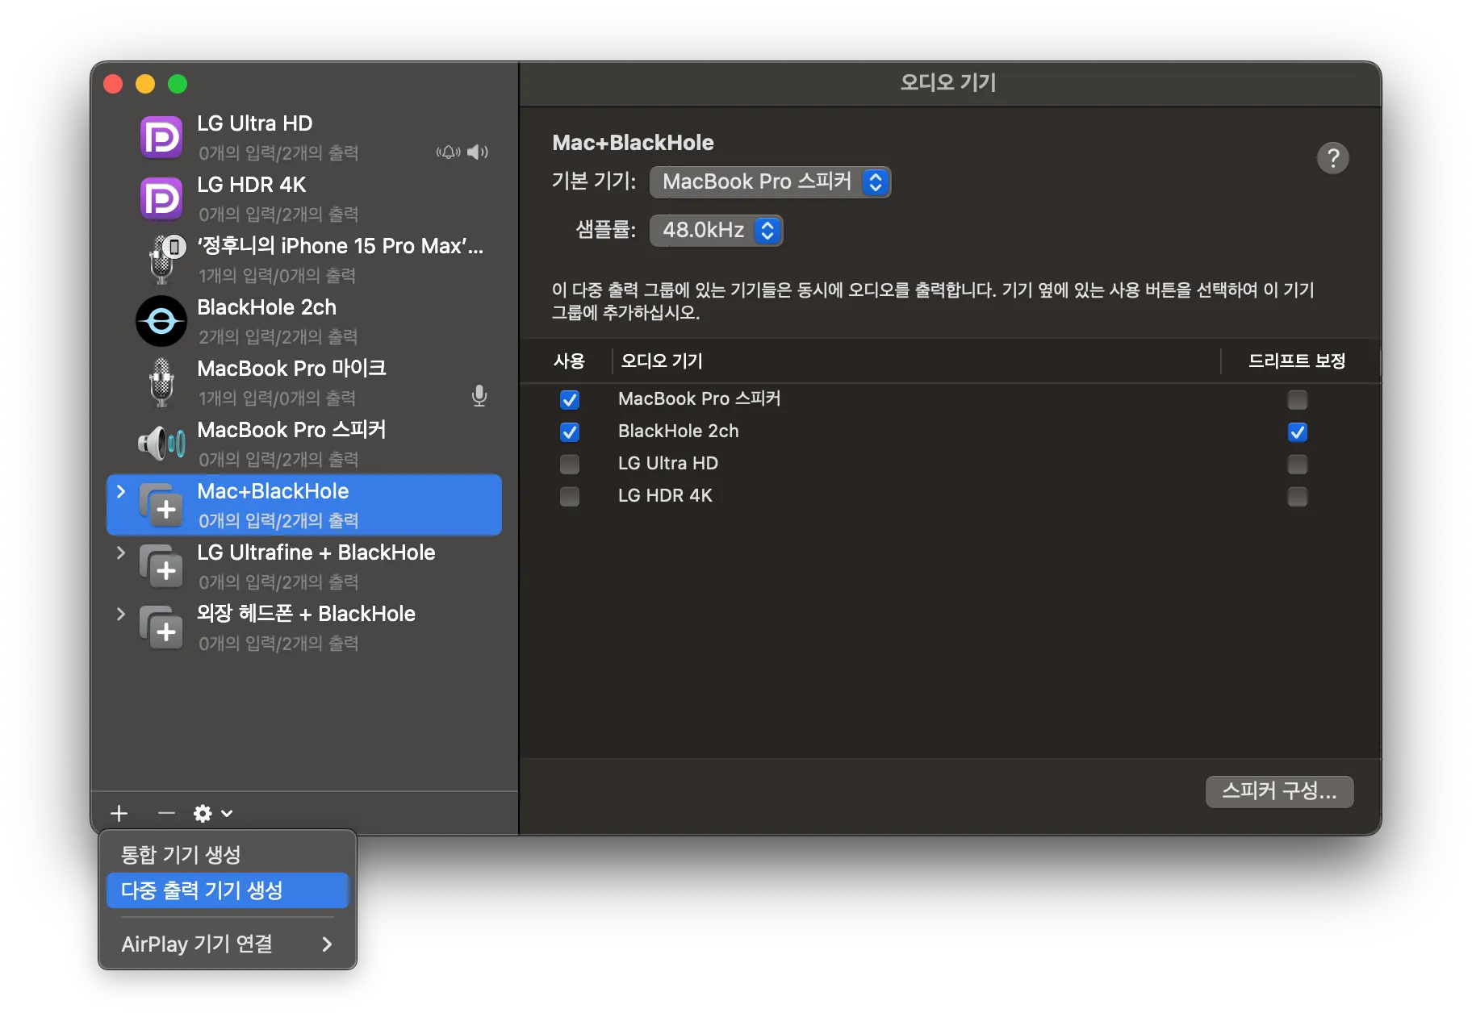Click MacBook Pro 스피커 name in the device table
Viewport: 1472px width, 1013px height.
699,399
